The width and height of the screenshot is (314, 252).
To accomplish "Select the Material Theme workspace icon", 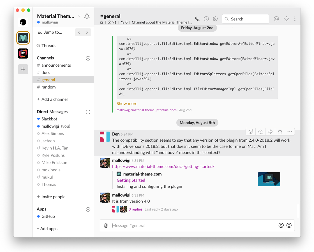I will point(23,38).
